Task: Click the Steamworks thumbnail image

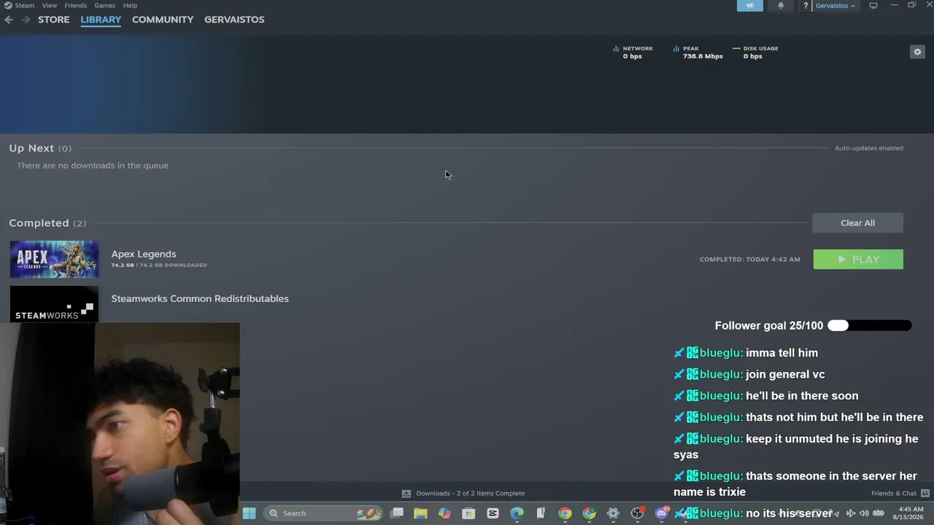Action: pos(54,304)
